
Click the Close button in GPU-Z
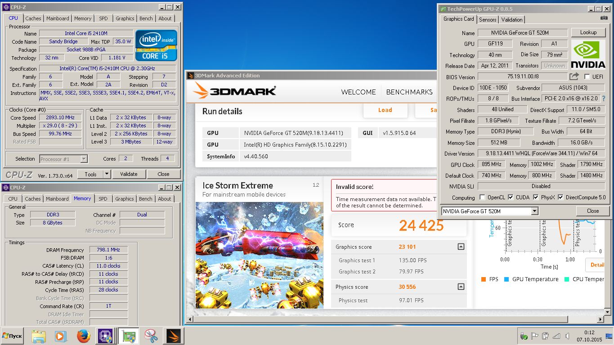(593, 211)
